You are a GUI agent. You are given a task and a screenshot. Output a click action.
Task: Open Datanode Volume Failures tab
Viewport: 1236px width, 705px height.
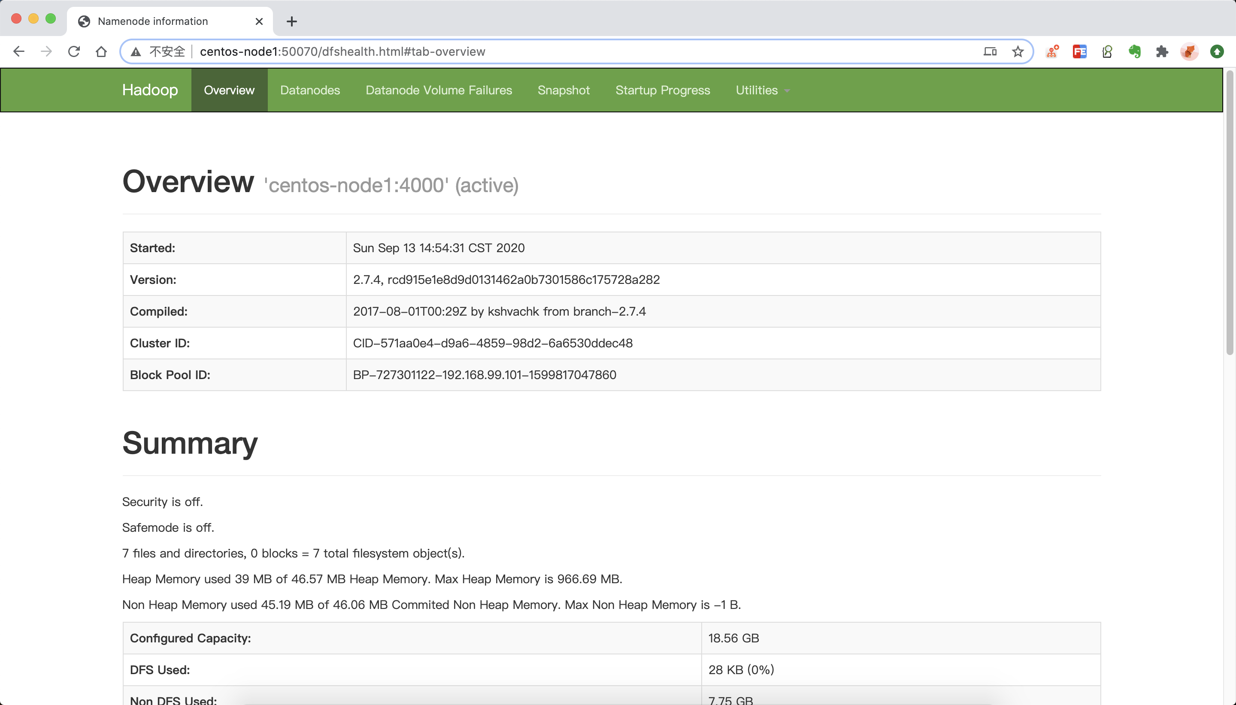pyautogui.click(x=439, y=90)
